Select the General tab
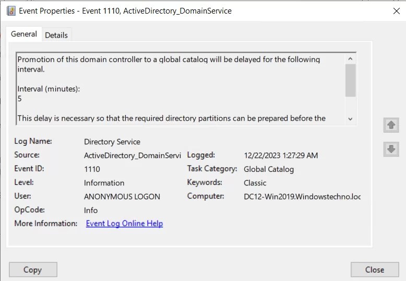The width and height of the screenshot is (406, 281). coord(24,34)
